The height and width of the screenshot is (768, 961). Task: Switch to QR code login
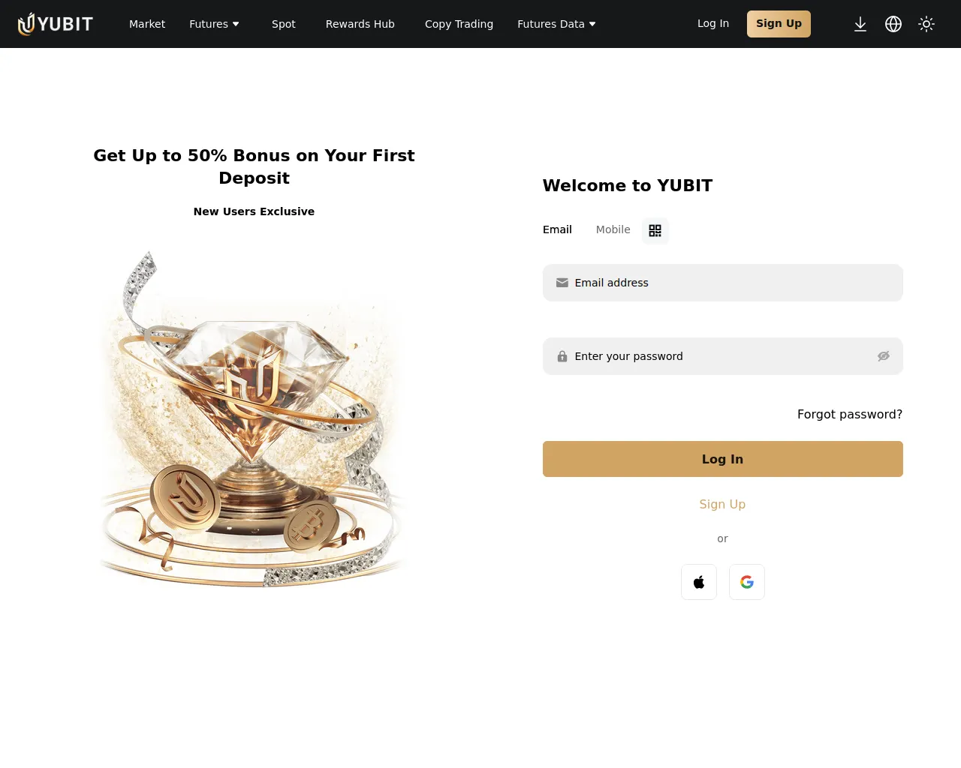[x=655, y=230]
